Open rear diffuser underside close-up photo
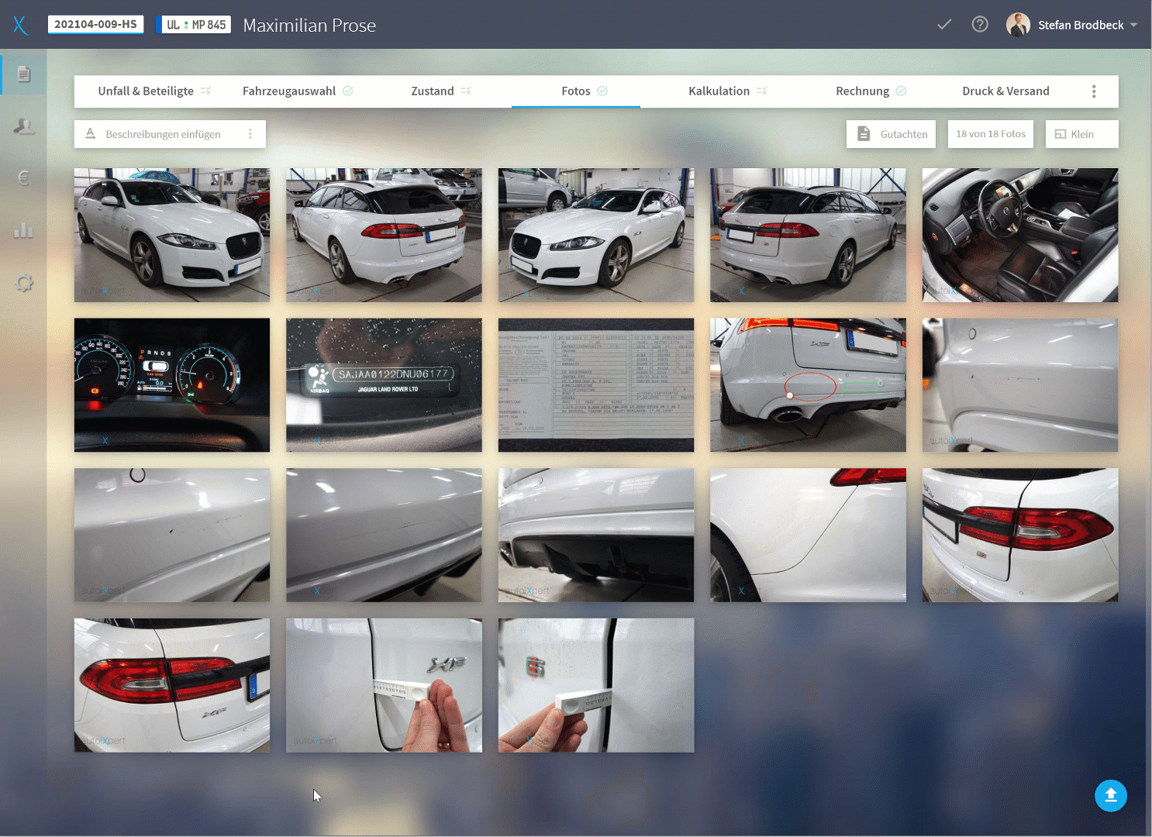Image resolution: width=1152 pixels, height=837 pixels. click(596, 536)
